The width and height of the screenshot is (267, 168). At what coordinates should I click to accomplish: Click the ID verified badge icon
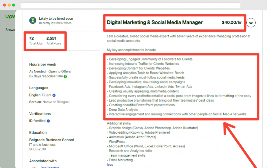point(48,121)
